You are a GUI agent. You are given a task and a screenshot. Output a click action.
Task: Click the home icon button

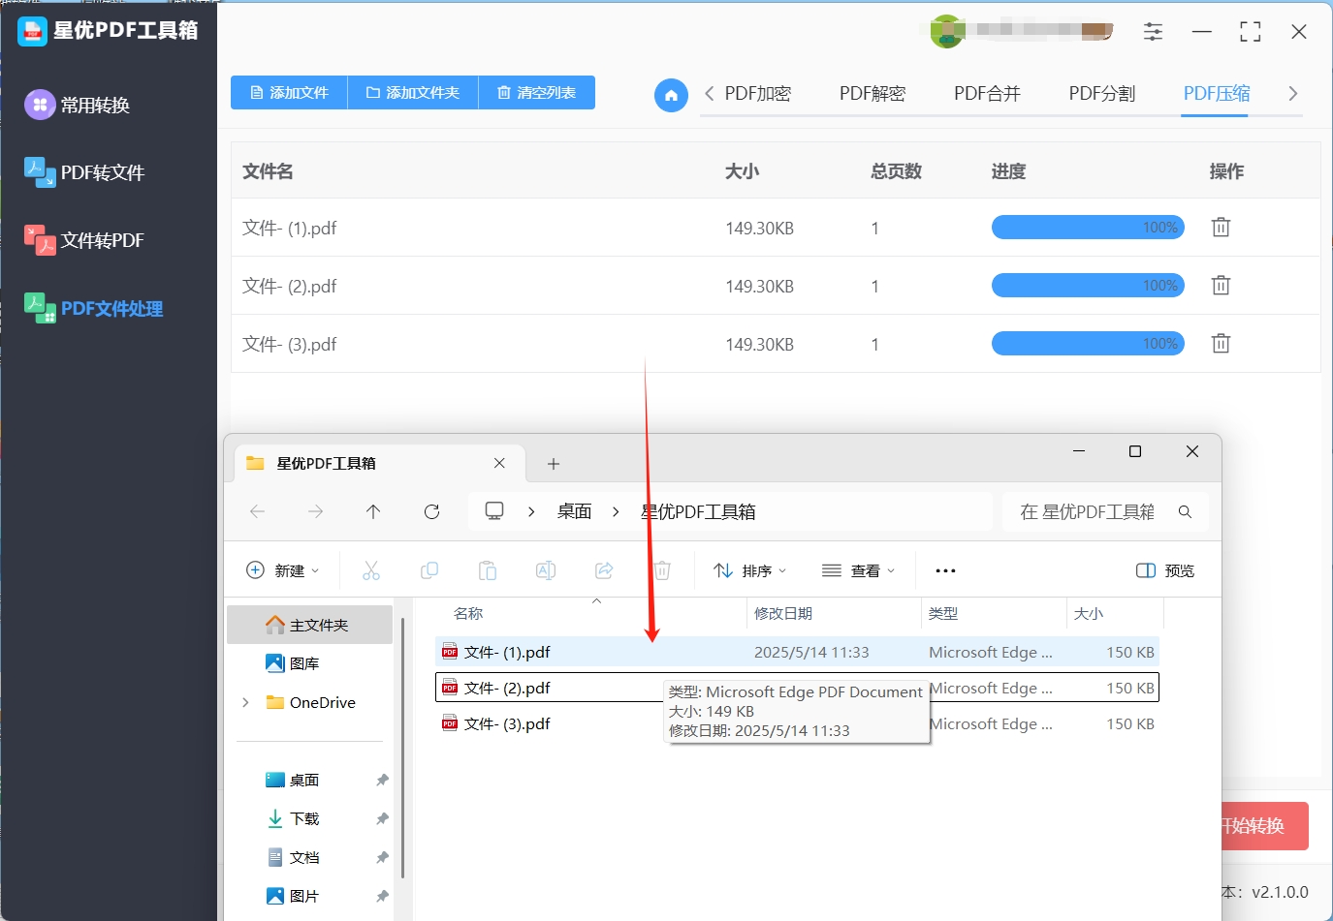671,95
